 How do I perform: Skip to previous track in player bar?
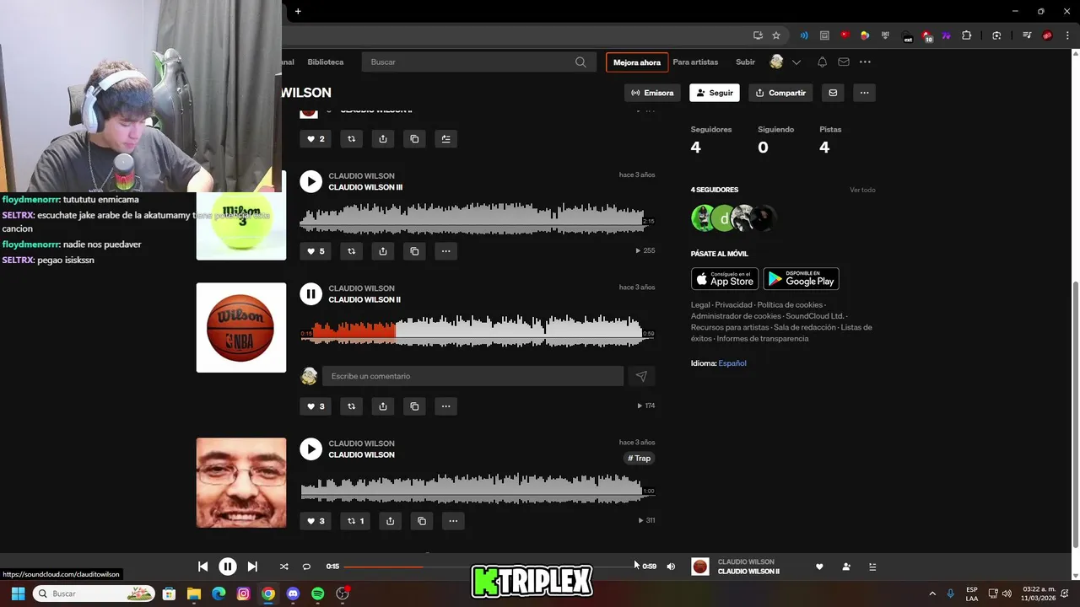(202, 567)
